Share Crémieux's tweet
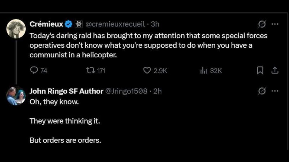 point(274,71)
